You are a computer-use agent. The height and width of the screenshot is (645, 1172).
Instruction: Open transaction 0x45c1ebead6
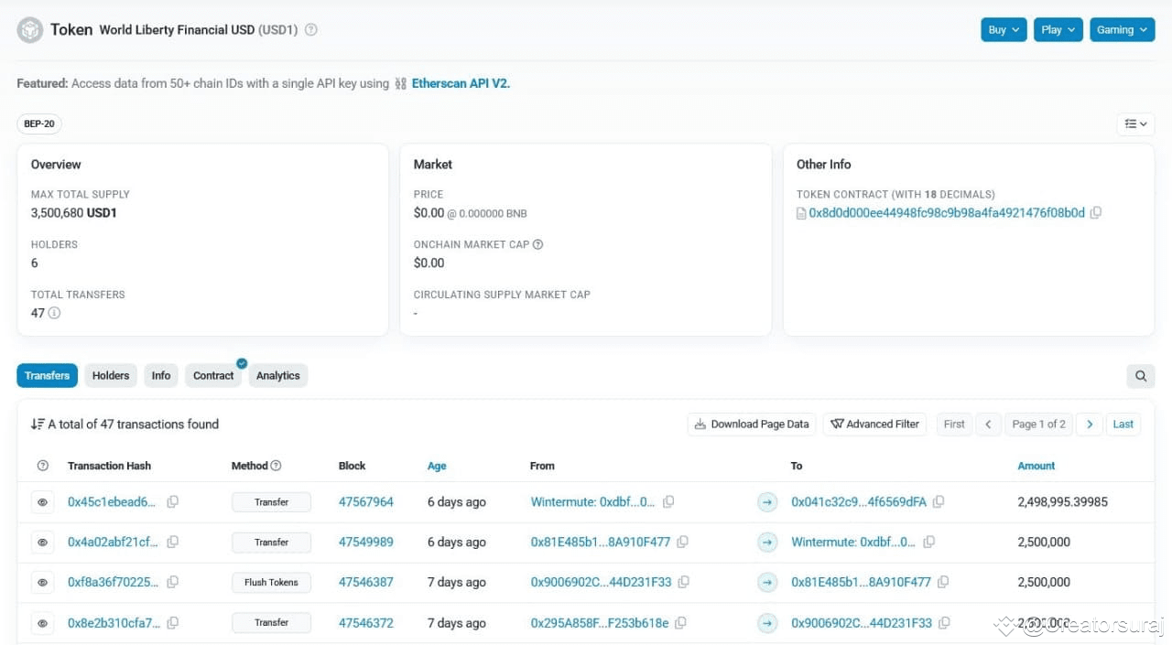(x=113, y=501)
